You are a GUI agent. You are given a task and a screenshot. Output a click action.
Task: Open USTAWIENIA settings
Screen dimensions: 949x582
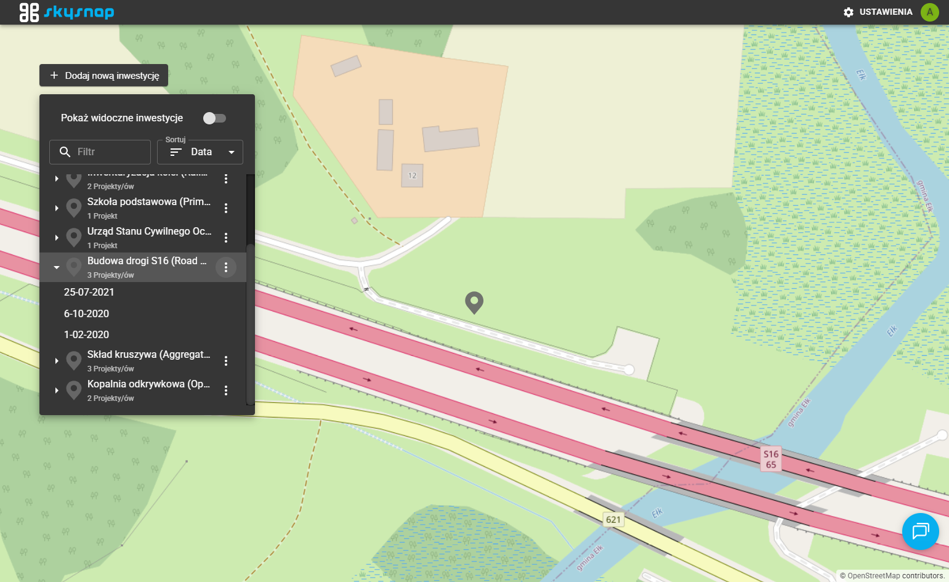click(x=886, y=12)
